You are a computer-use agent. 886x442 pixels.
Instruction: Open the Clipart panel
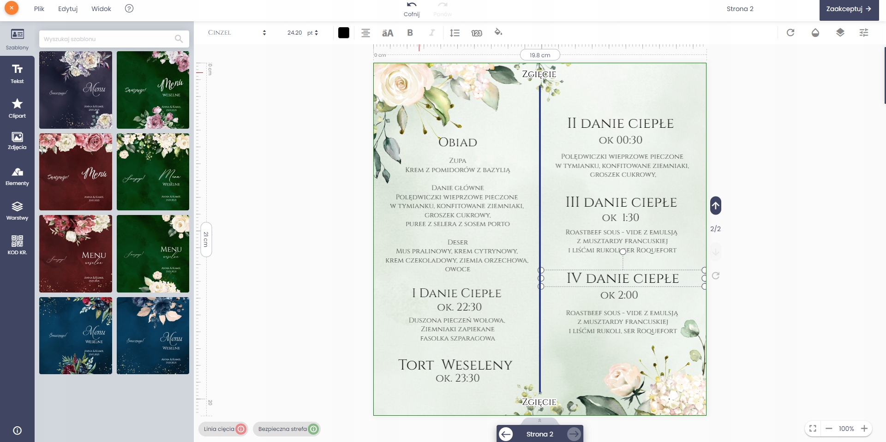17,108
